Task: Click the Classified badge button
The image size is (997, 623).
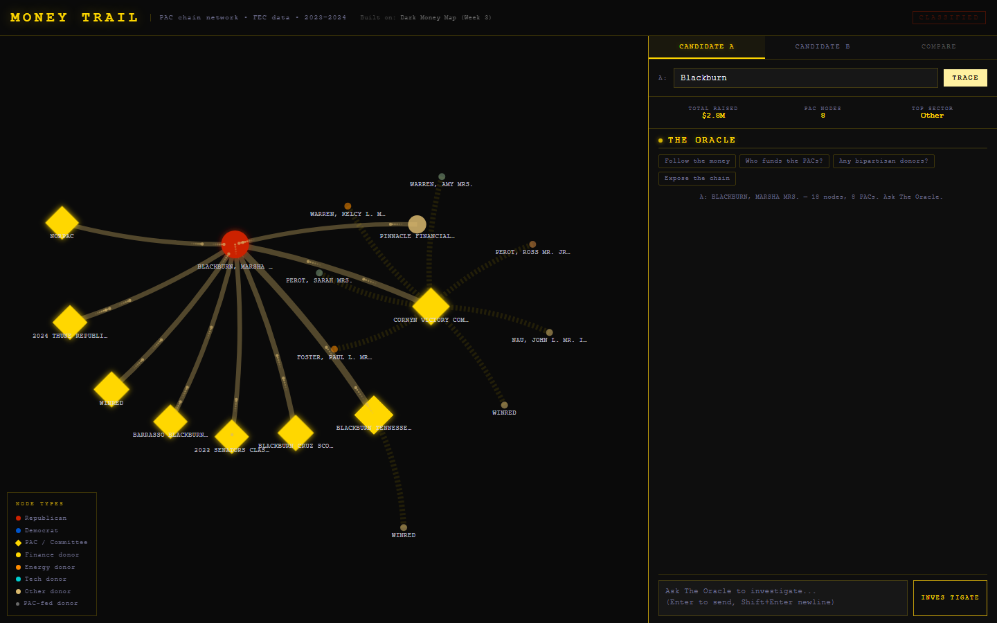Action: (949, 17)
